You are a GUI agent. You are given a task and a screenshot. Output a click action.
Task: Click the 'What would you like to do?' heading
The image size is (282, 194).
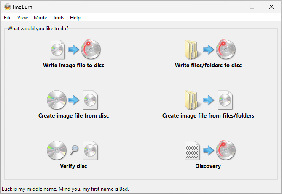coord(38,29)
